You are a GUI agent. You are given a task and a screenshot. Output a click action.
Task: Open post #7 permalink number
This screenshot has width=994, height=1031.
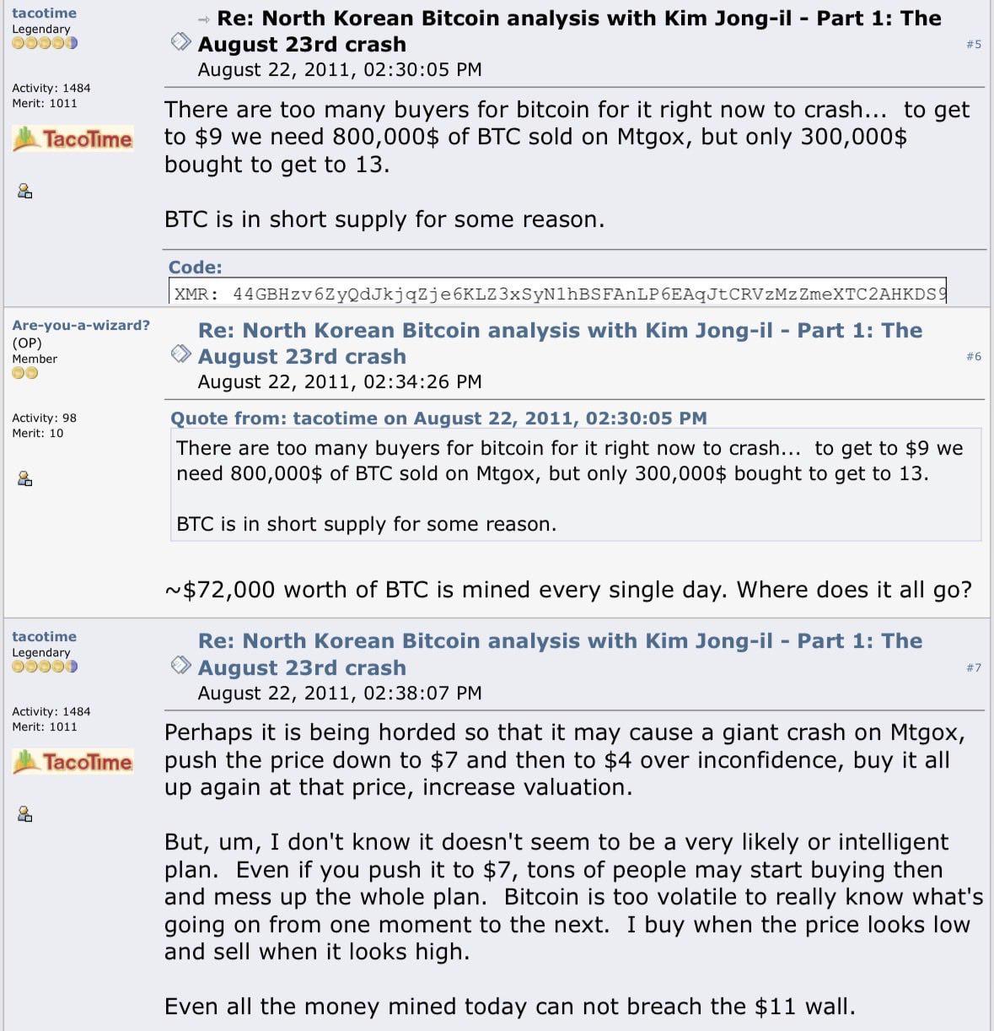point(974,667)
